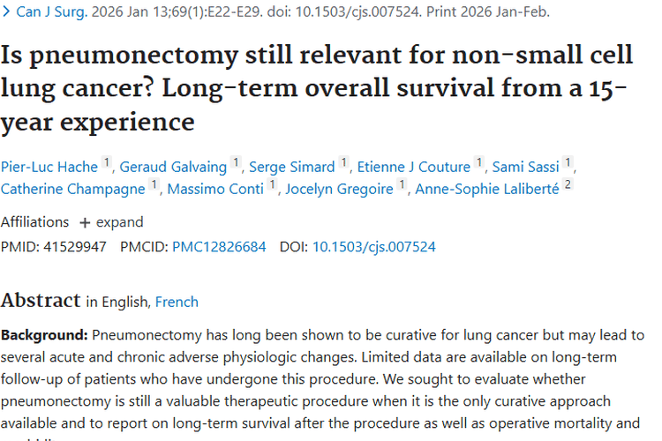
Task: Open Anne-Sophie Laliberté author link
Action: pyautogui.click(x=486, y=189)
